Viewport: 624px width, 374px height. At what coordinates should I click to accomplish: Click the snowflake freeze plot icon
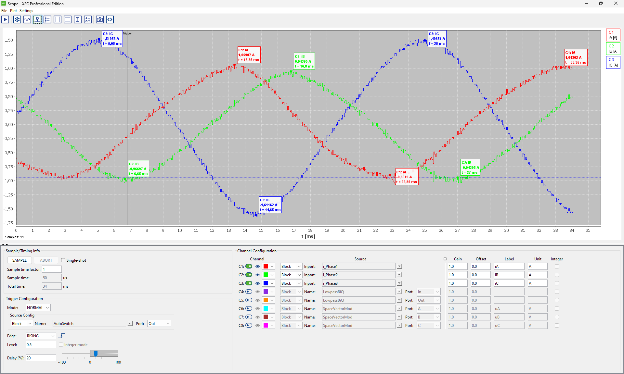(17, 19)
